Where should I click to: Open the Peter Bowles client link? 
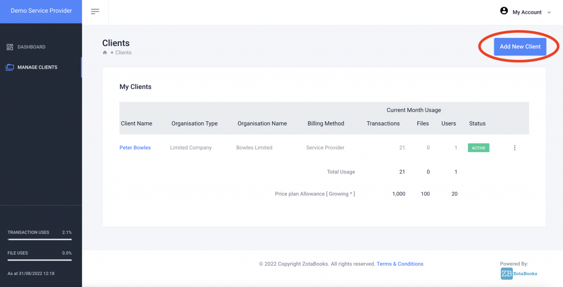click(135, 148)
